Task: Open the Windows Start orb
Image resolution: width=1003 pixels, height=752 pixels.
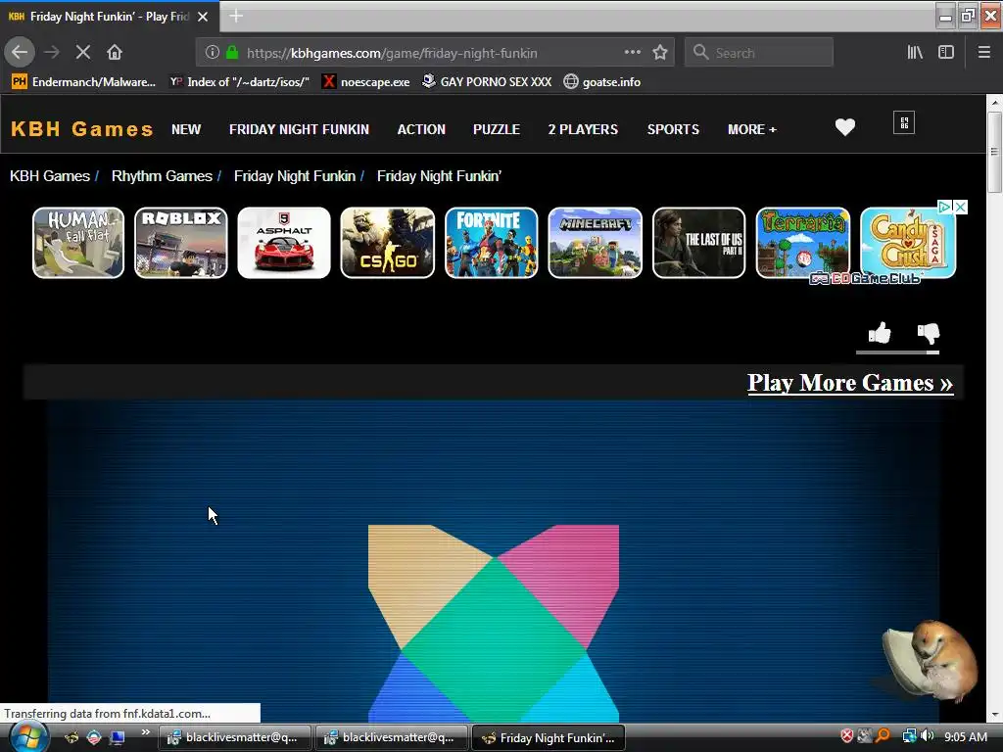Action: [x=27, y=737]
